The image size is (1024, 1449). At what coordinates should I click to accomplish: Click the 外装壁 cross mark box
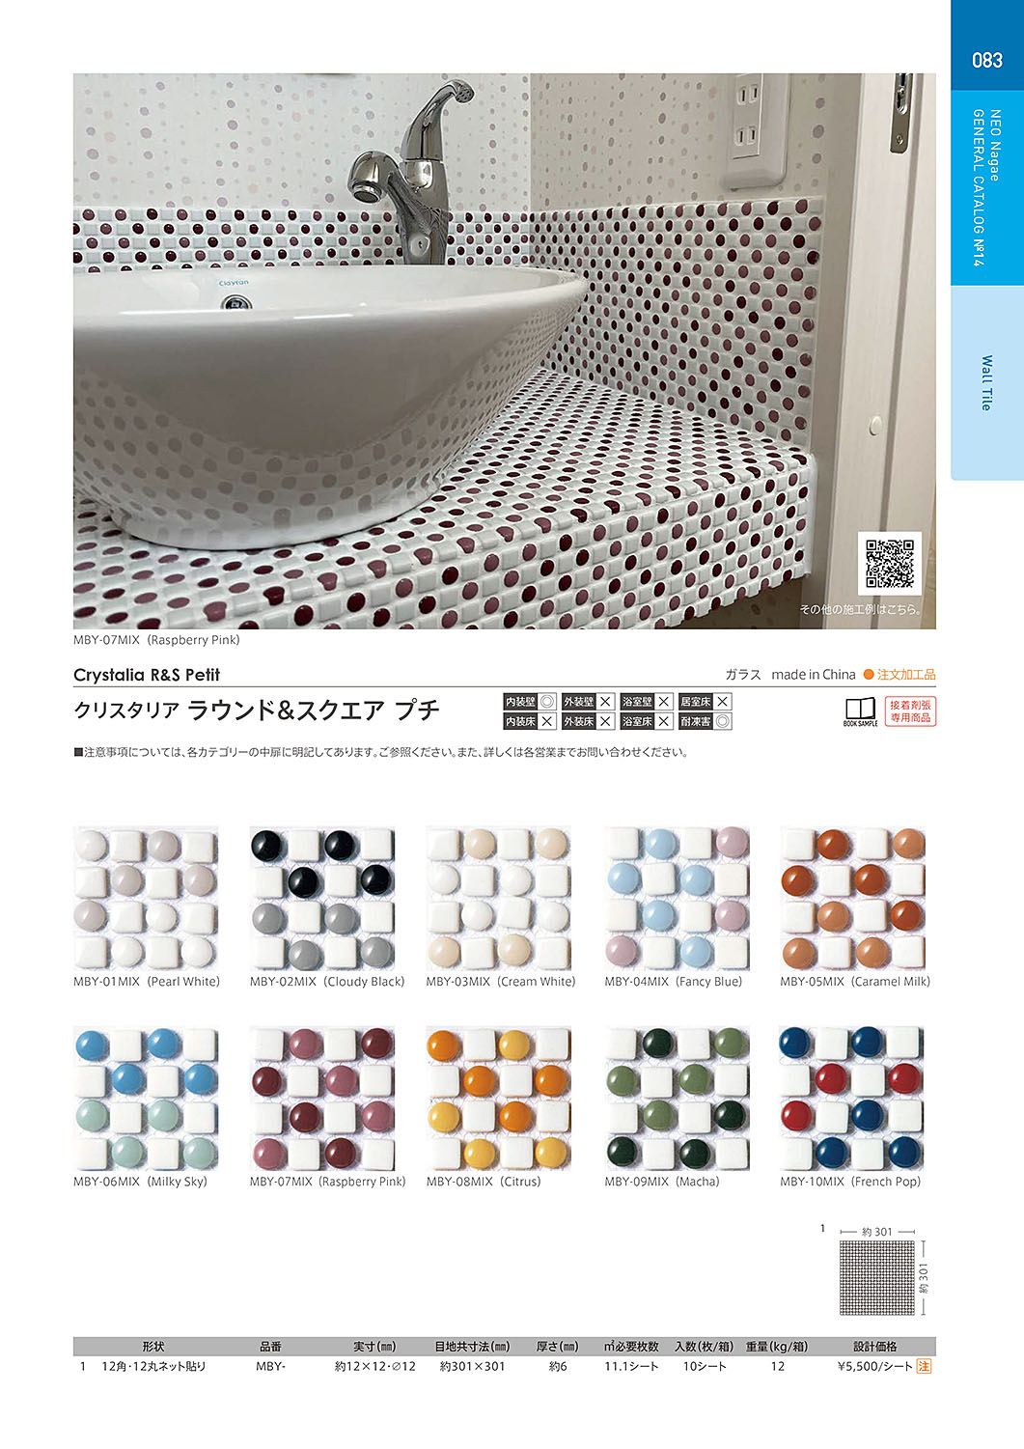pyautogui.click(x=605, y=702)
